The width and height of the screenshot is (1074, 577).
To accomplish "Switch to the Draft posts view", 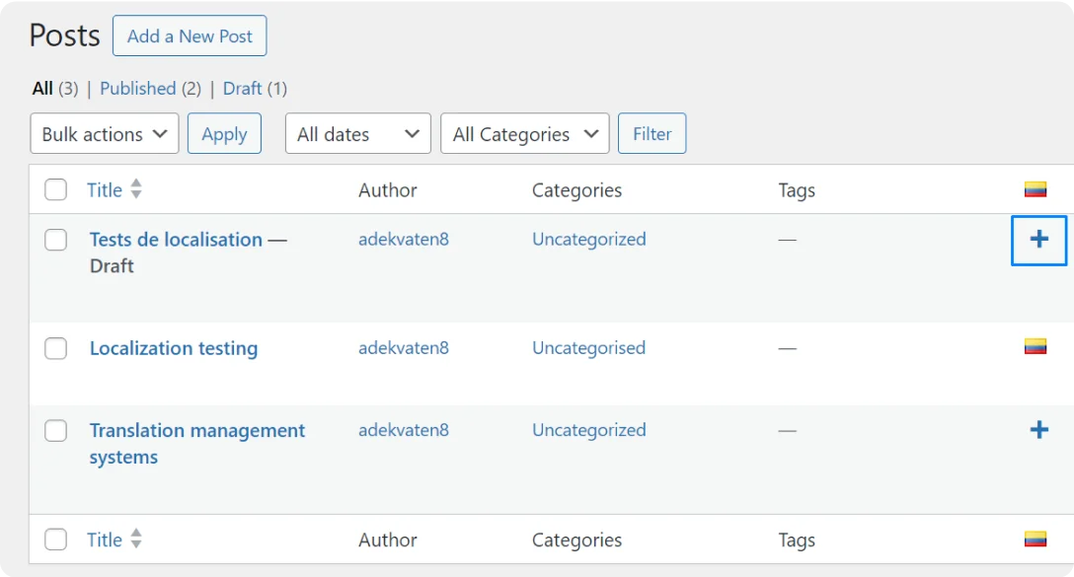I will [x=241, y=88].
